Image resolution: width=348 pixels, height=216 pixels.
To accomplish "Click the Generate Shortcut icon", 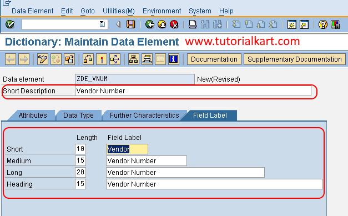I will 304,24.
